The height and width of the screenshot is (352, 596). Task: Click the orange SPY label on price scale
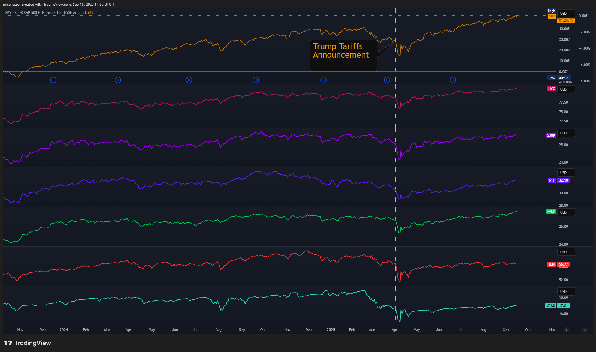pos(552,16)
